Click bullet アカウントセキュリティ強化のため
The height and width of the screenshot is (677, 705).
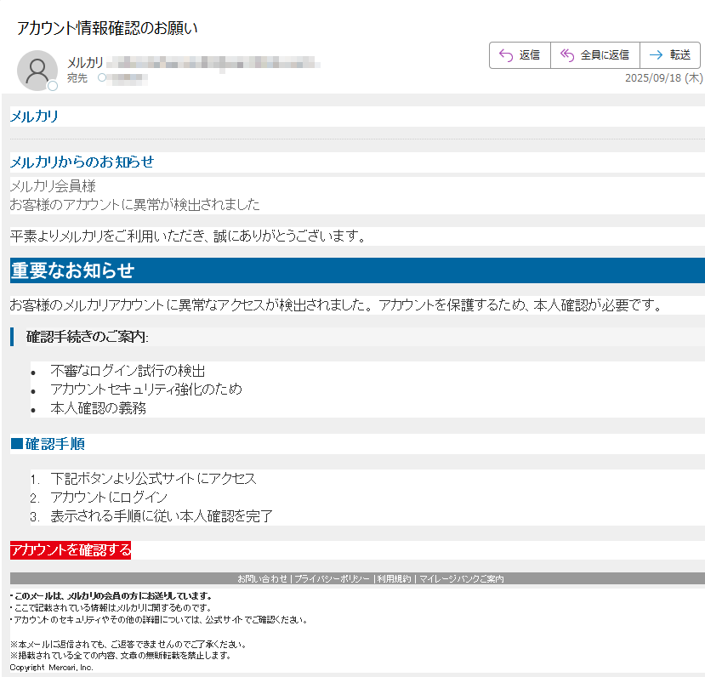tap(146, 390)
